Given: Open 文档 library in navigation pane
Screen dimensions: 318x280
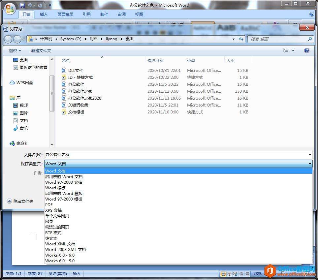Looking at the screenshot, I should 20,120.
